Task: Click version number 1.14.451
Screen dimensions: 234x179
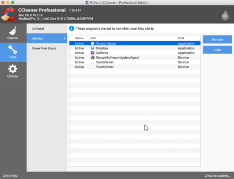Action: [x=75, y=11]
